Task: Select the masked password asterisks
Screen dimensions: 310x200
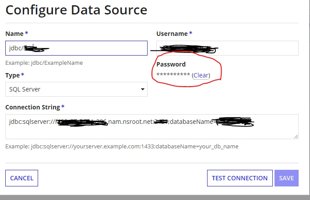Action: coord(173,75)
